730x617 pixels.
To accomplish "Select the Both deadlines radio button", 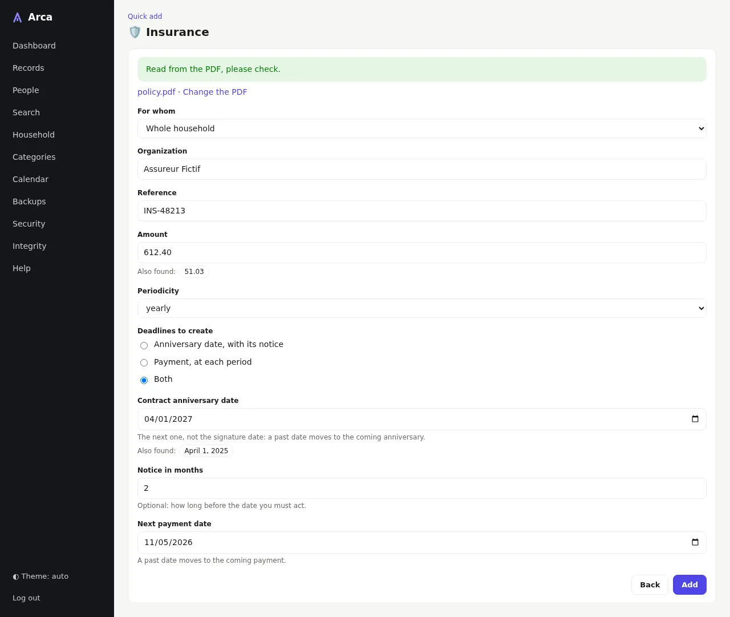I will coord(144,380).
